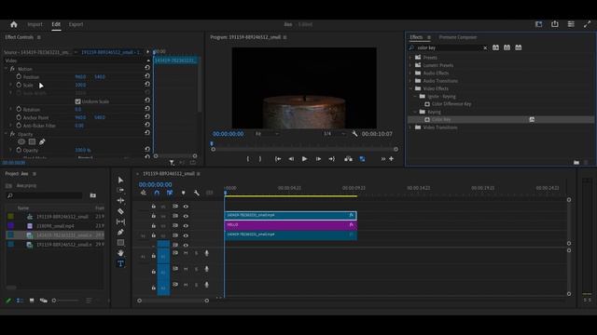Select the Selection tool in the toolbar
597x335 pixels.
click(x=120, y=180)
